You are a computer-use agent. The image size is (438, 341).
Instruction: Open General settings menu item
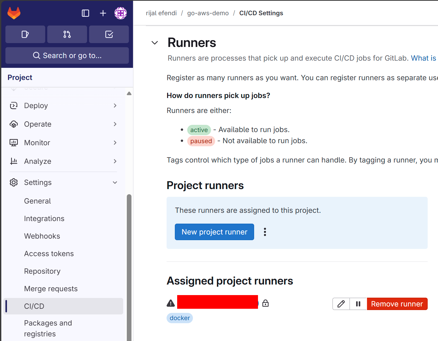point(37,201)
